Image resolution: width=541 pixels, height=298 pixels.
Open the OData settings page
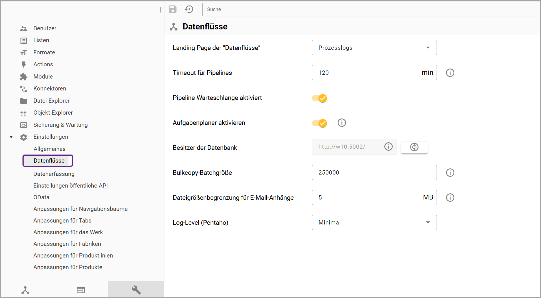(x=41, y=197)
